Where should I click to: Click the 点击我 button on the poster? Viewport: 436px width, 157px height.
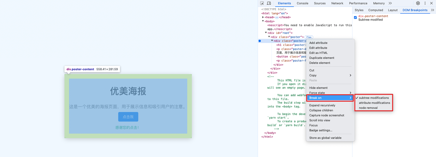click(128, 117)
